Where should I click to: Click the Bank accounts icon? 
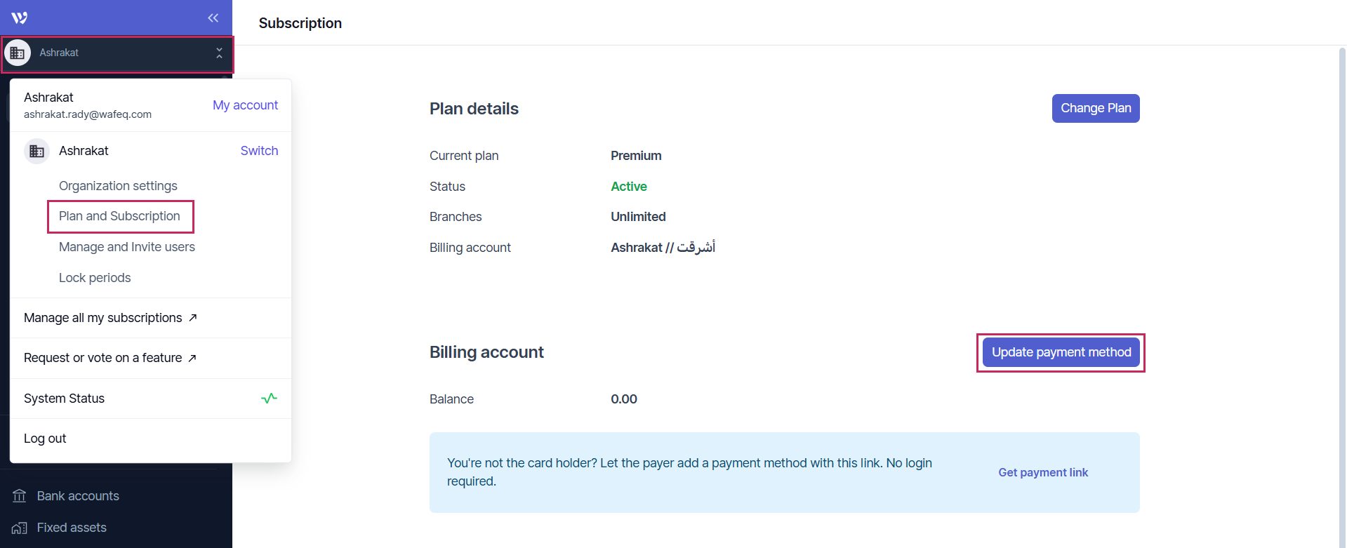(x=20, y=496)
